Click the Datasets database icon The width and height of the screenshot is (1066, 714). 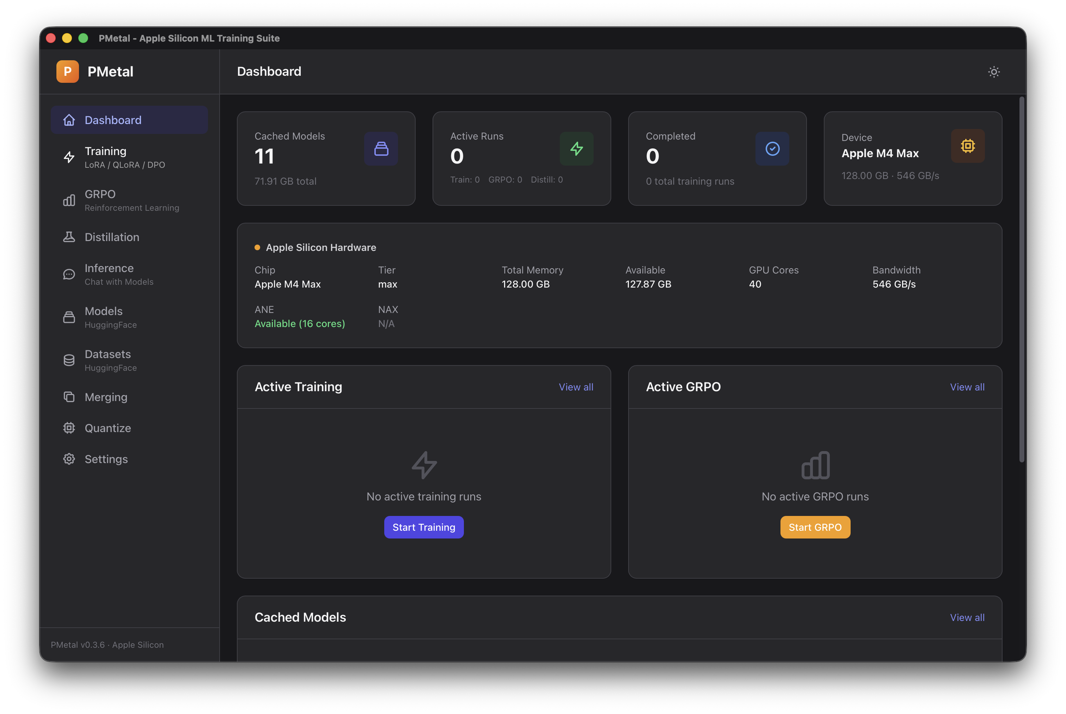69,360
